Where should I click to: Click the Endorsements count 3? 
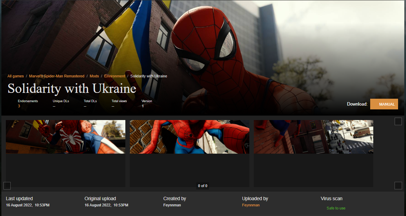coord(19,106)
